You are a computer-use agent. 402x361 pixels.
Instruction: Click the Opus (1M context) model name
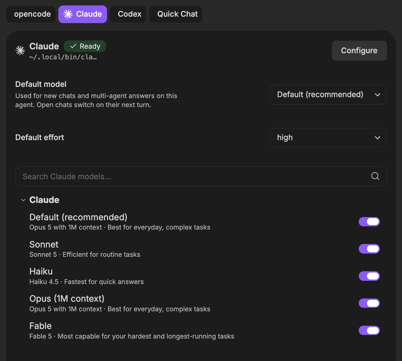click(67, 299)
